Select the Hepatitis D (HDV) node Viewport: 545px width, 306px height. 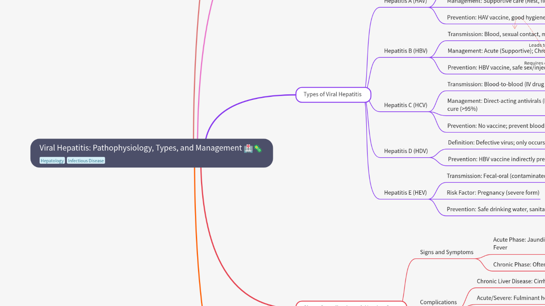(x=405, y=151)
